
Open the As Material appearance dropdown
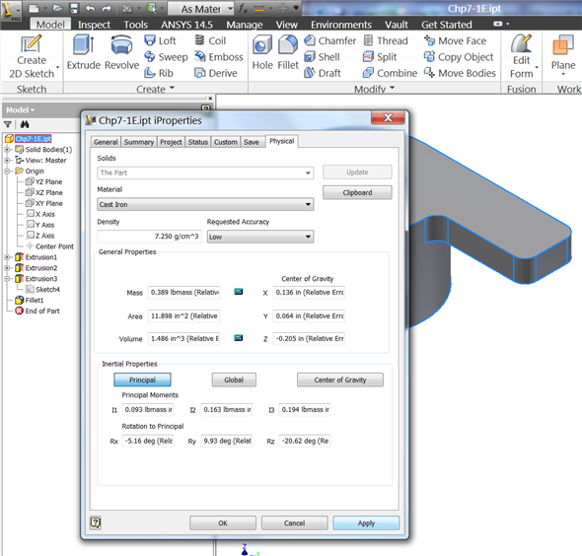coord(201,8)
